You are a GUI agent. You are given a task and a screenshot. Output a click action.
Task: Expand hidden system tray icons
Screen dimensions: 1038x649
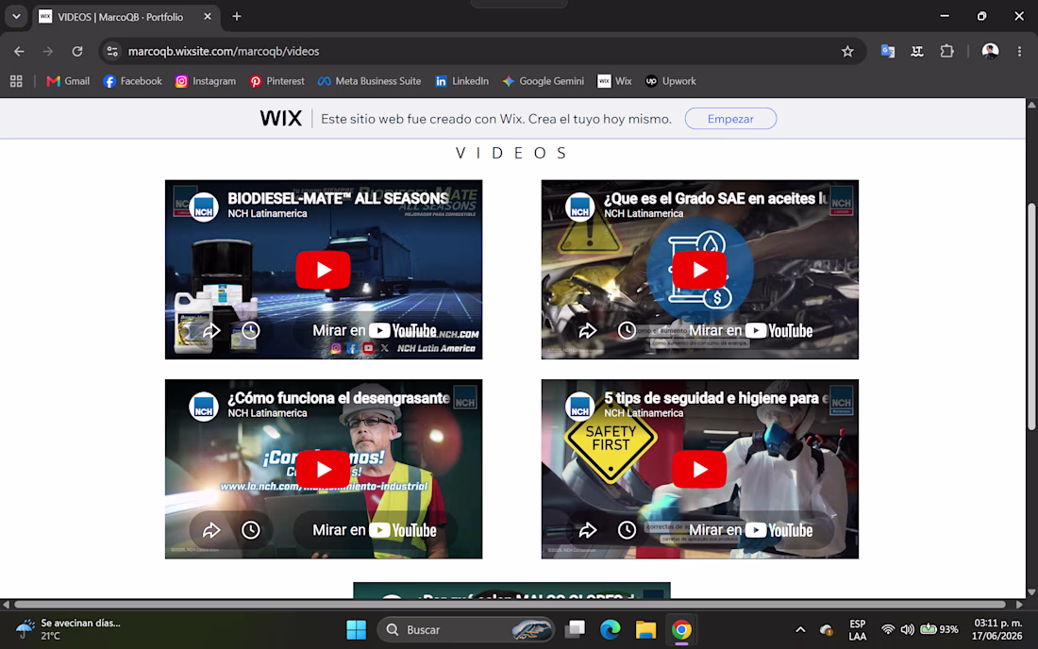click(800, 630)
